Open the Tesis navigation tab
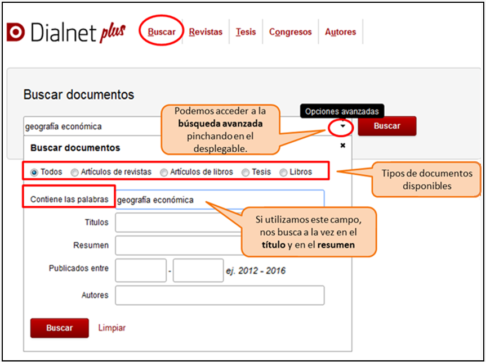Viewport: 486px width, 362px height. [246, 32]
